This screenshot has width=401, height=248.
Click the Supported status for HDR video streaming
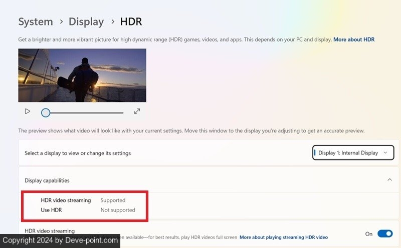tap(113, 200)
